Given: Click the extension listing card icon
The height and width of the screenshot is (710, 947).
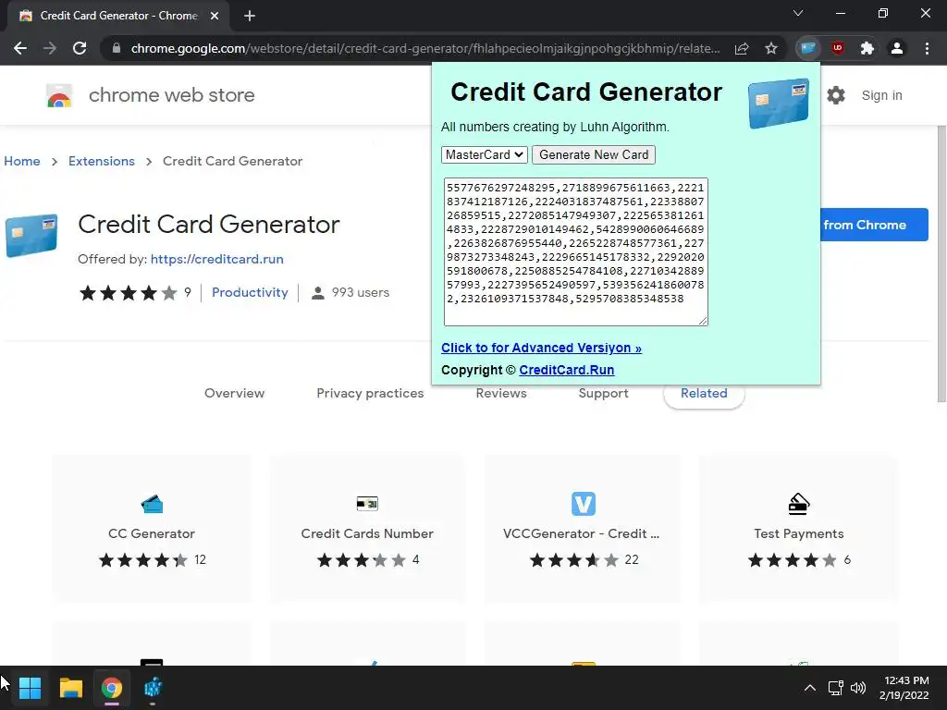Looking at the screenshot, I should (x=31, y=235).
